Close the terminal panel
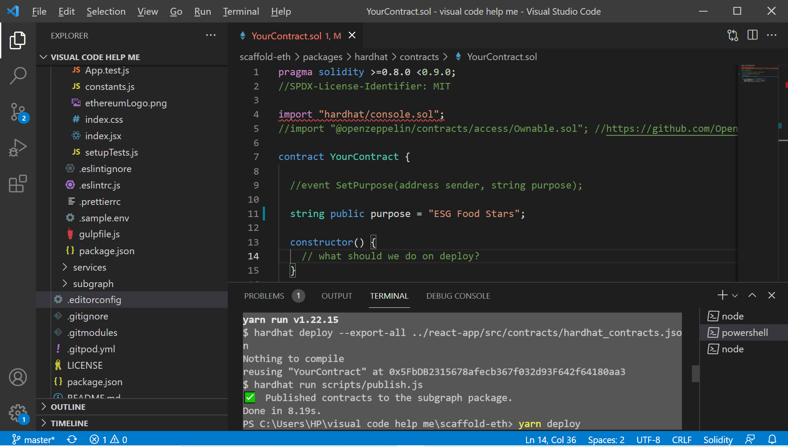 772,295
